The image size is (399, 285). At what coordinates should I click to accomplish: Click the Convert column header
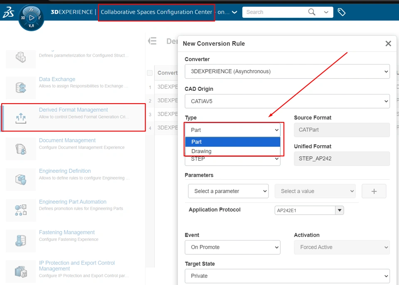[x=167, y=73]
